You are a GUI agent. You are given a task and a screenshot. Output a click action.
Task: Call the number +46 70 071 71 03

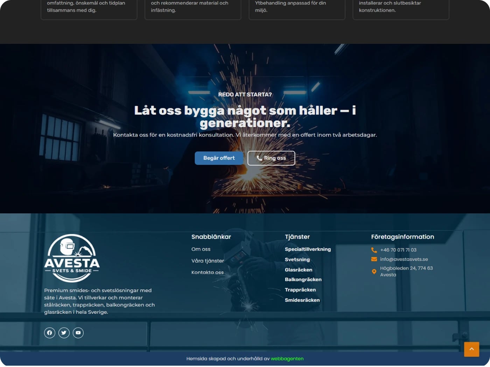tap(398, 250)
